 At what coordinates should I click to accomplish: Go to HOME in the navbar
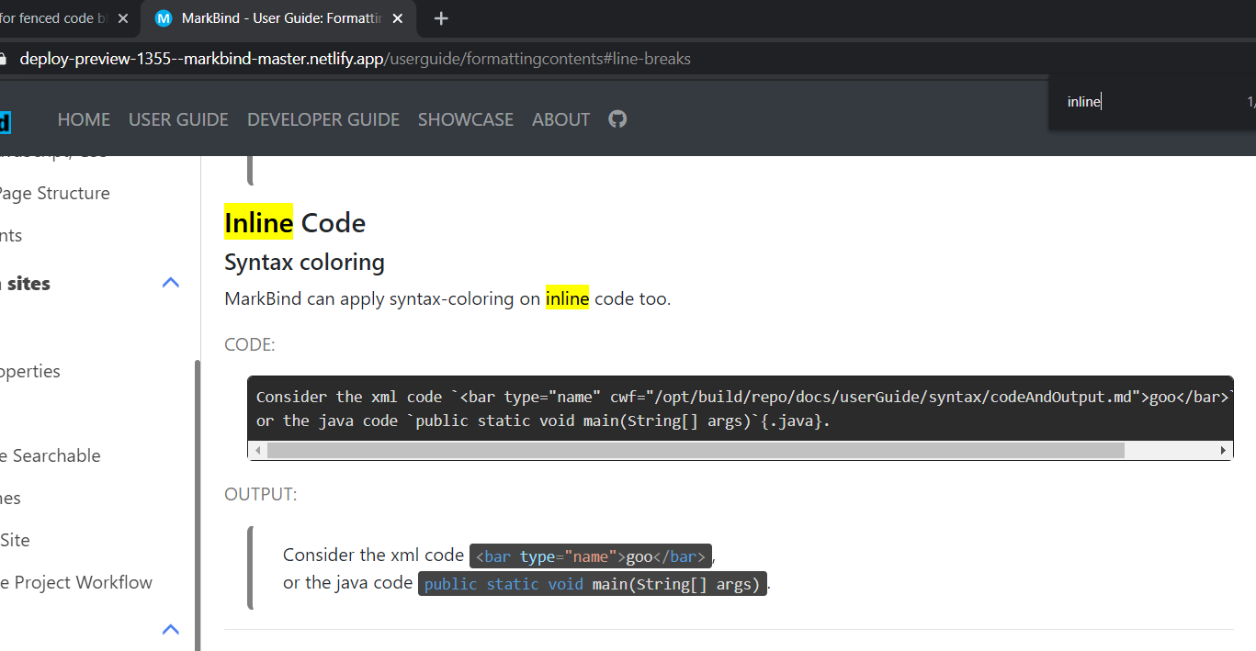pos(84,119)
